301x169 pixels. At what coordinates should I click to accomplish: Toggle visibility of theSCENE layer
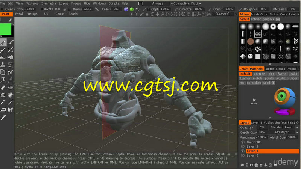tap(243, 142)
